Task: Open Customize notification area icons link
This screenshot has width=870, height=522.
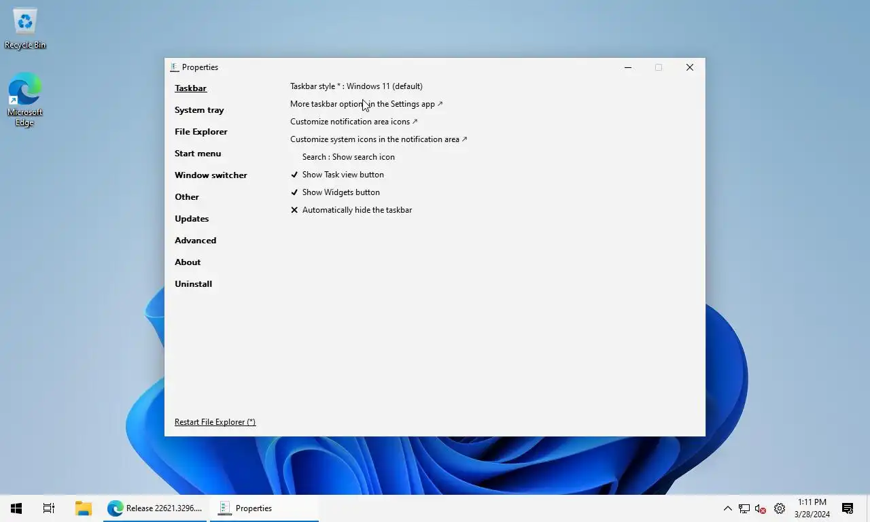Action: tap(354, 122)
